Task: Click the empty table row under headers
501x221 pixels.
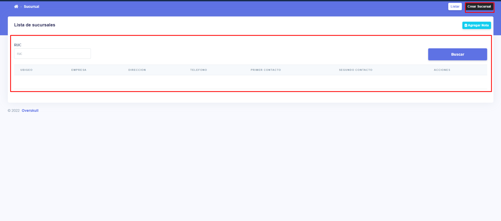Action: (x=250, y=82)
